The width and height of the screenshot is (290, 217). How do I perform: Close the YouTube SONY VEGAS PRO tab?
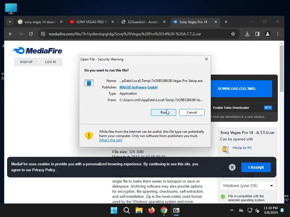pos(113,22)
